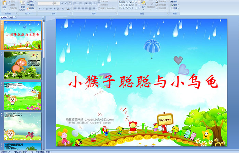Switch to the 大纲 outline tab
The width and height of the screenshot is (239, 153).
pyautogui.click(x=11, y=18)
